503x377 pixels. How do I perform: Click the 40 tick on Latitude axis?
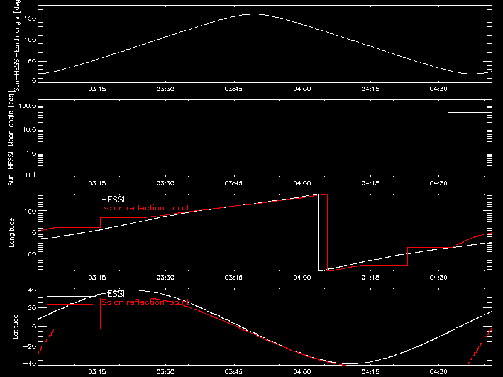(x=33, y=290)
